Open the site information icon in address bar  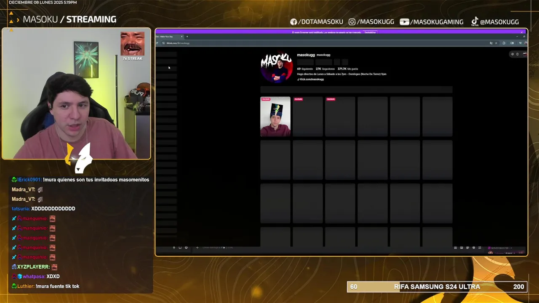(x=163, y=43)
